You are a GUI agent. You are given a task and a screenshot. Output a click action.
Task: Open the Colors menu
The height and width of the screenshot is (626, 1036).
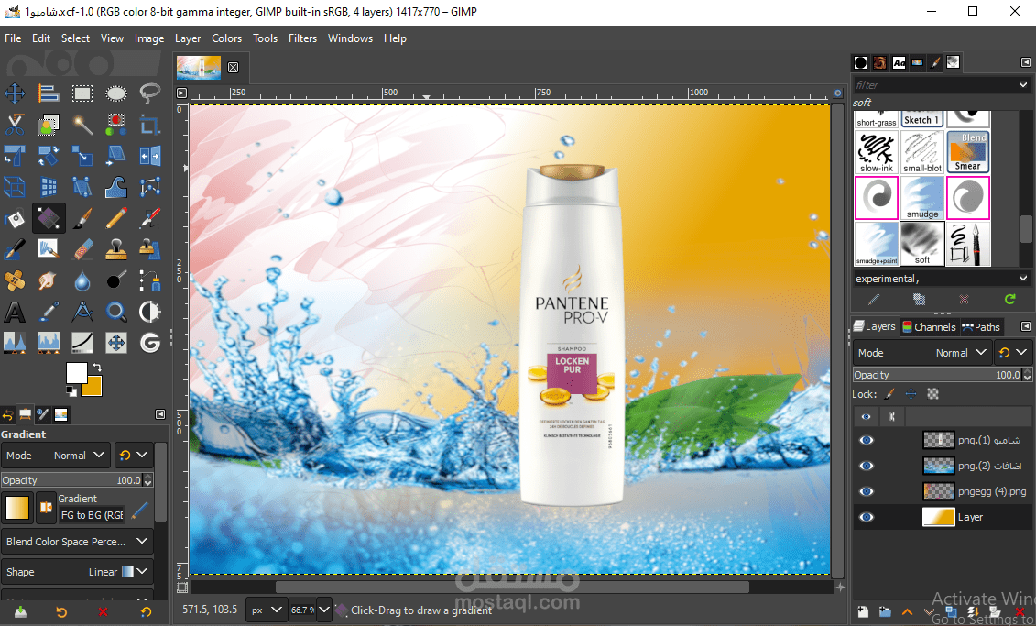click(x=226, y=38)
